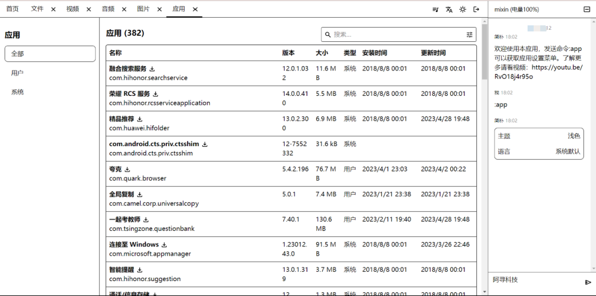This screenshot has height=296, width=596.
Task: Open the playlist queue icon
Action: [x=435, y=9]
